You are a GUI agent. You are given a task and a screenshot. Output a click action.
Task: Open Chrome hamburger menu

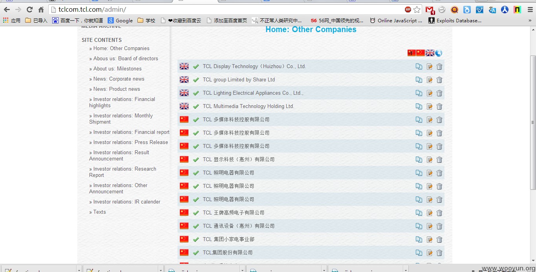coord(530,10)
